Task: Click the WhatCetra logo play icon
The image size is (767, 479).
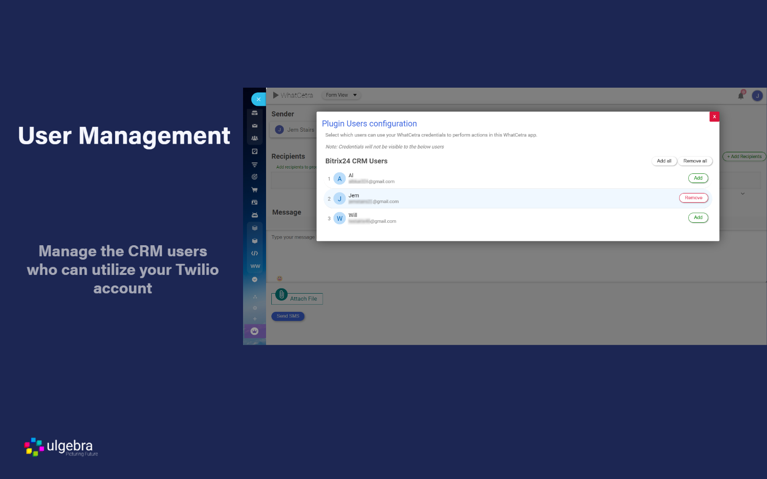Action: (x=276, y=95)
